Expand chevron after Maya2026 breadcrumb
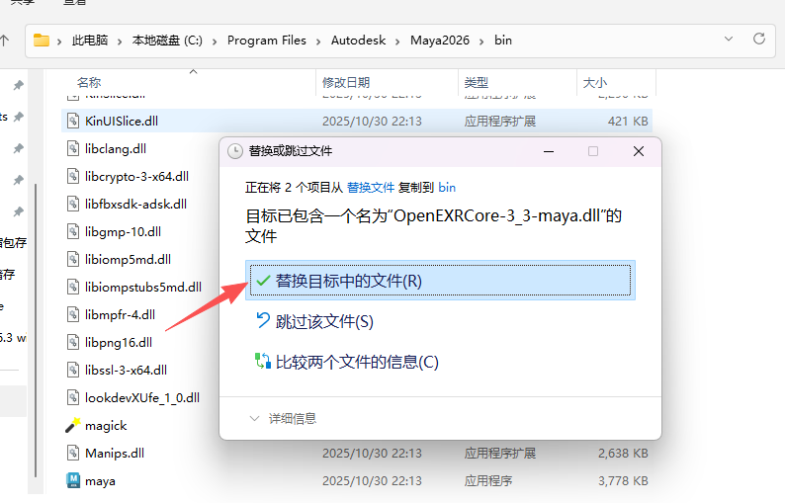785x503 pixels. [x=481, y=42]
